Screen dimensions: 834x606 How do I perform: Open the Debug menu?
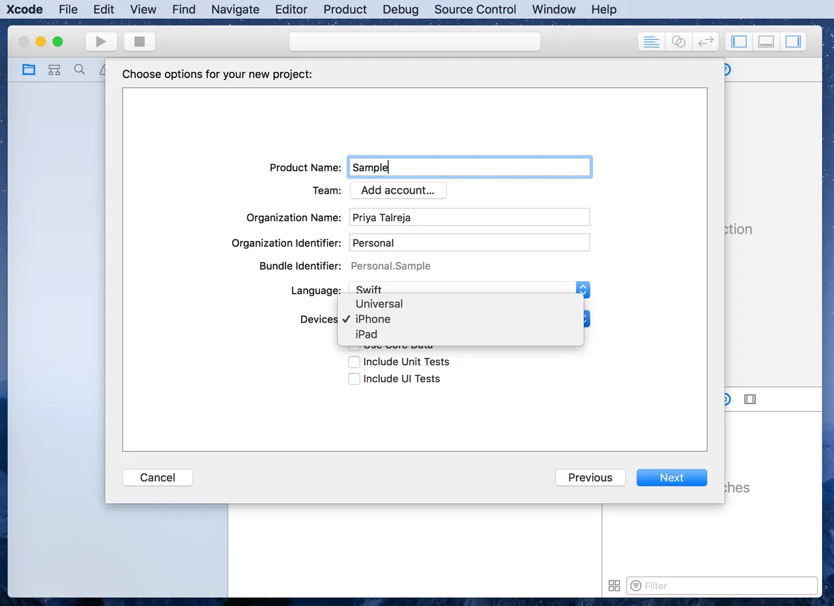pos(401,9)
